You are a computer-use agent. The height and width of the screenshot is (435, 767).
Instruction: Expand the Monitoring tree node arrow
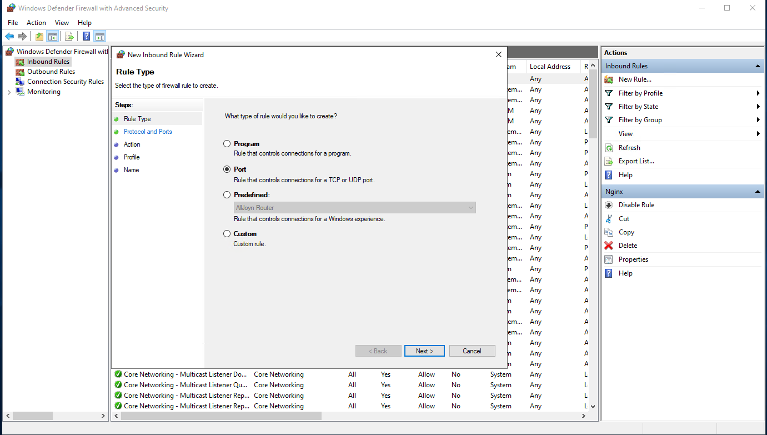[9, 92]
